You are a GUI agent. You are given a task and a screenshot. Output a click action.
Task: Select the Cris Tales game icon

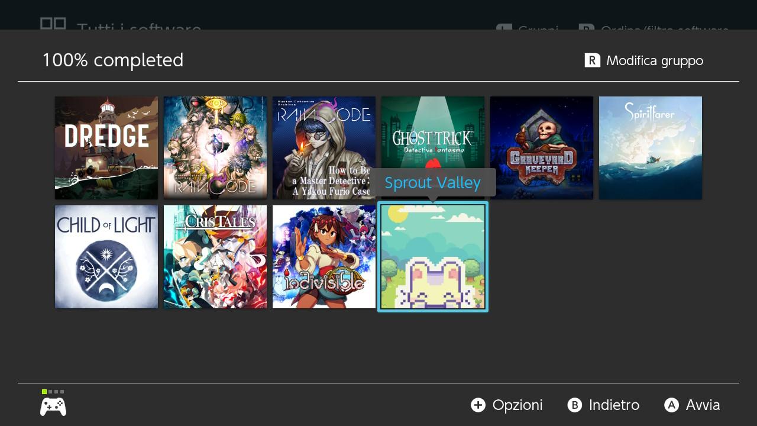(x=215, y=257)
